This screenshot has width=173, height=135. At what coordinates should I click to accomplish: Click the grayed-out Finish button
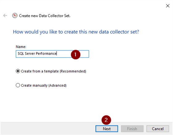[132, 129]
